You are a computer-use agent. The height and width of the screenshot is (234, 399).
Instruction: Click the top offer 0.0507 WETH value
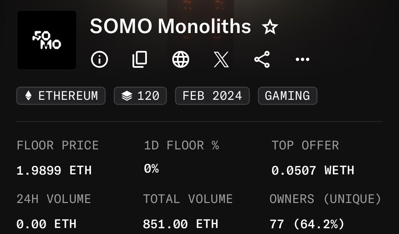tap(313, 170)
